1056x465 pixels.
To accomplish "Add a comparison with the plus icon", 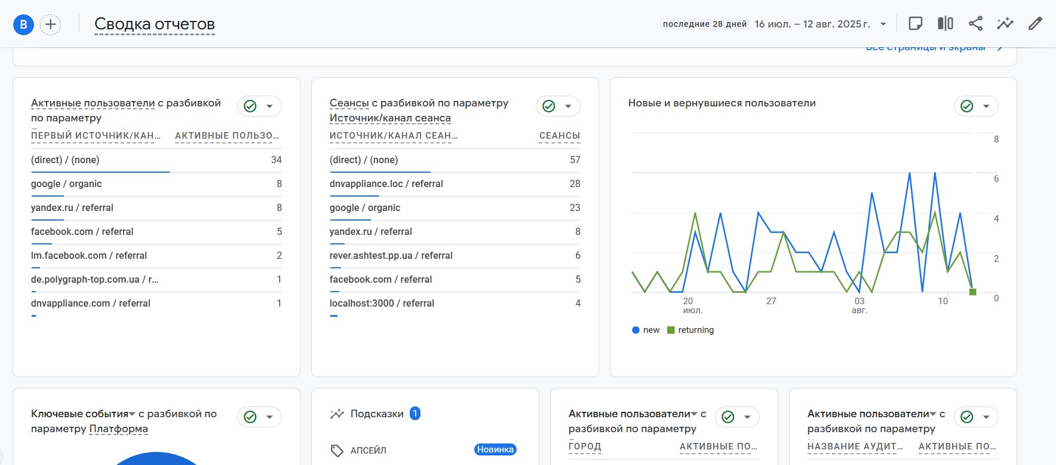I will (51, 25).
